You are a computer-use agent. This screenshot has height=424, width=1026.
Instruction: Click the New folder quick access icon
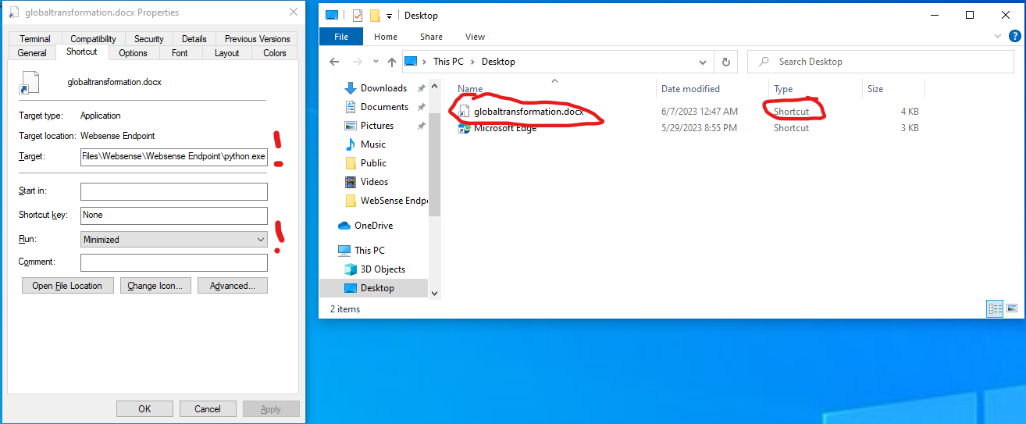tap(375, 16)
